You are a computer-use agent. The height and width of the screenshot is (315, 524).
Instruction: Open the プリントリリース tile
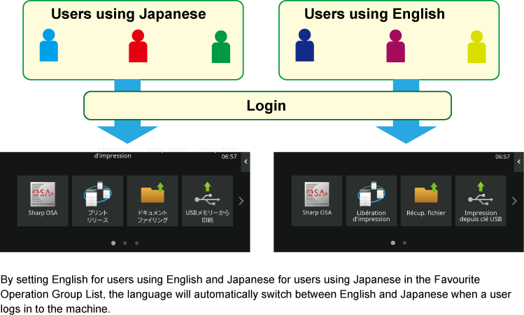pyautogui.click(x=97, y=200)
